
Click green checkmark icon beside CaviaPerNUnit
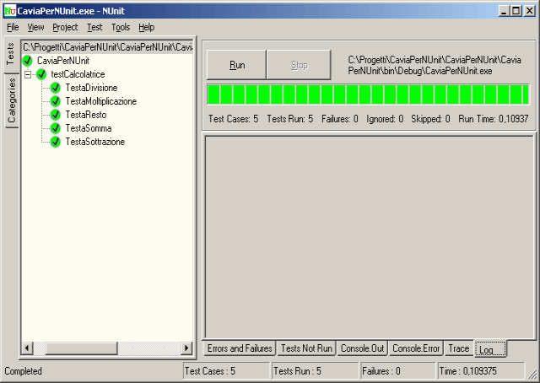coord(28,61)
